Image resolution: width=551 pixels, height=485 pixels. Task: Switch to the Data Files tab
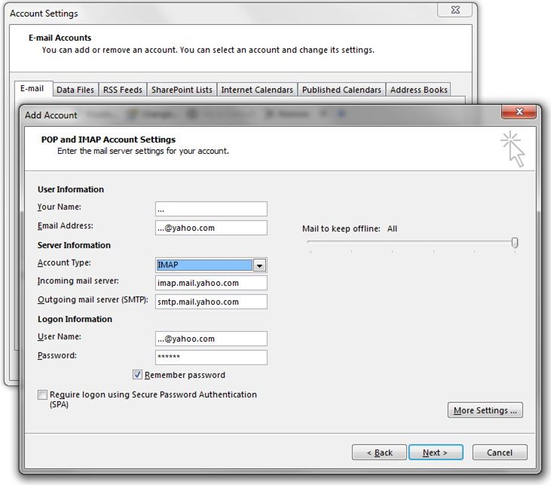coord(75,90)
